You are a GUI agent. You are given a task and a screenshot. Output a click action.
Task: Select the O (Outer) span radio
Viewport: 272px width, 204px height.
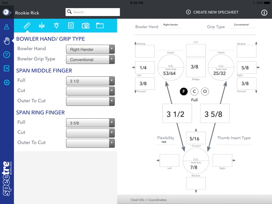(x=205, y=91)
